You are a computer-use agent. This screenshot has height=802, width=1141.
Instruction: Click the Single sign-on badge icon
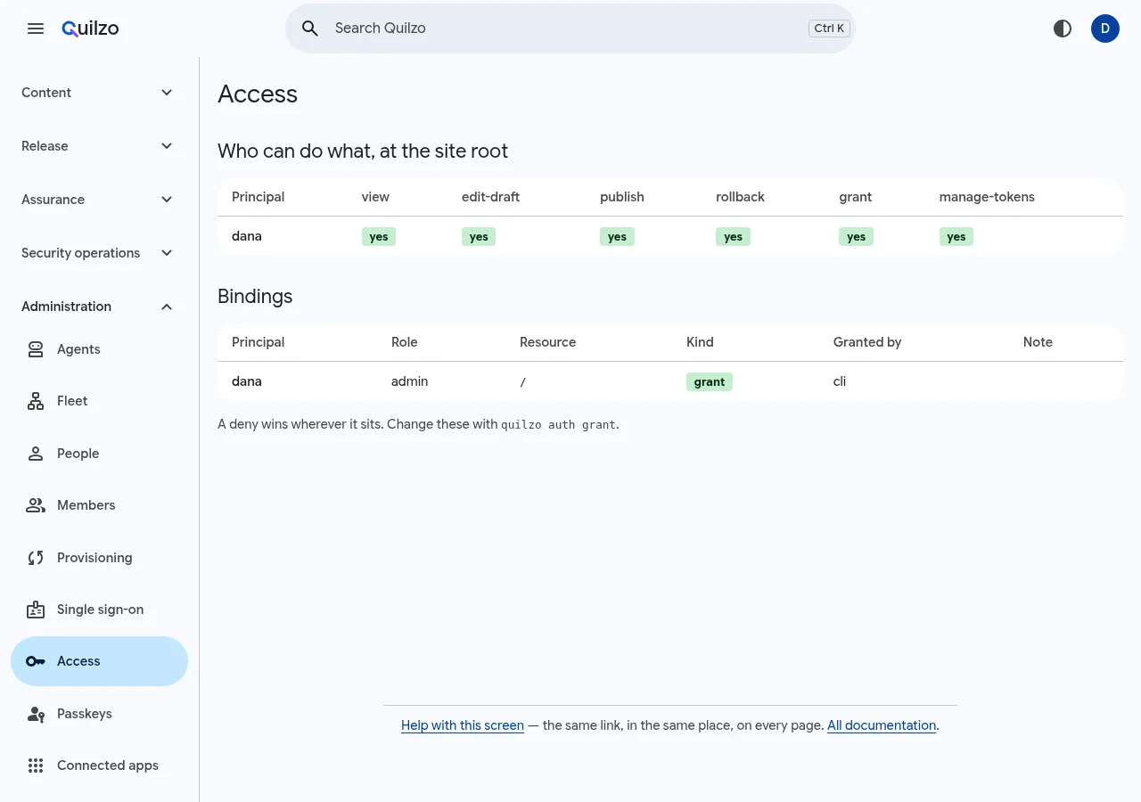(x=36, y=610)
